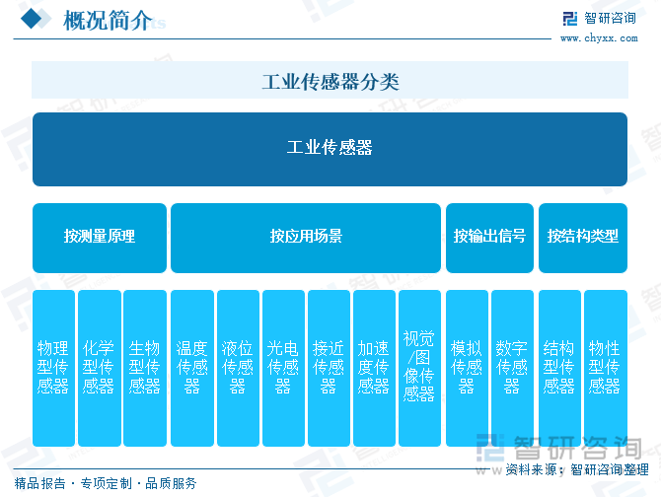Viewport: 661px width, 497px height.
Task: Open the www.chyxx.com website link
Action: pyautogui.click(x=599, y=38)
